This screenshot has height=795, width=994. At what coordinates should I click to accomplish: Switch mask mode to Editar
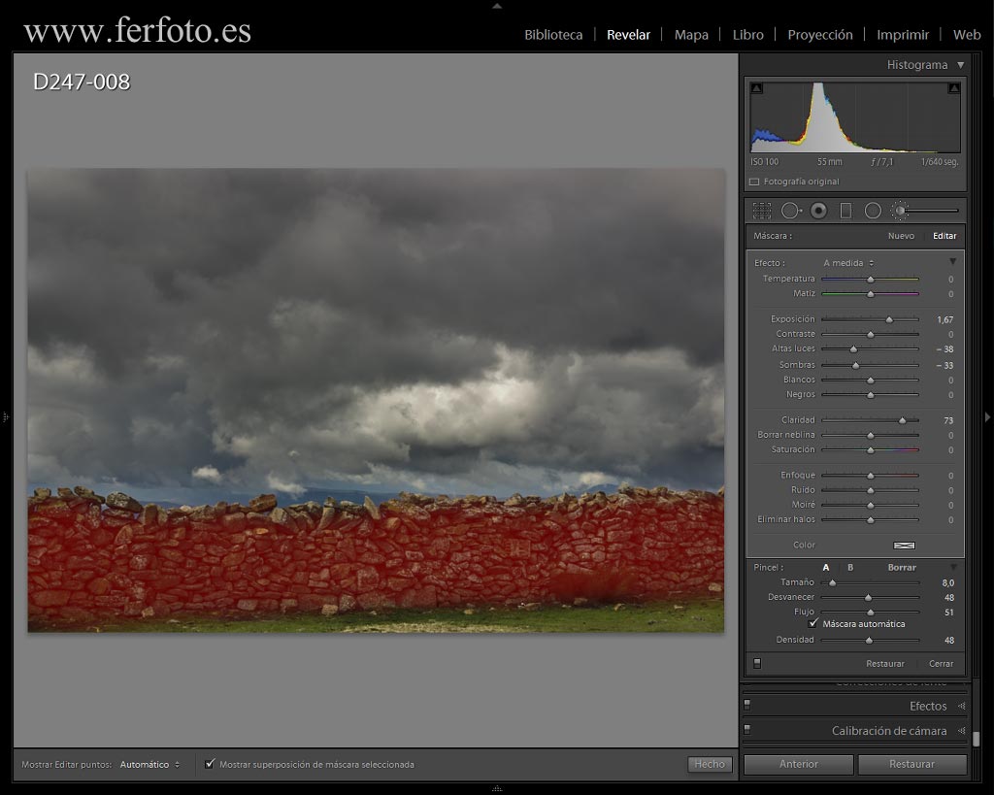click(x=944, y=236)
